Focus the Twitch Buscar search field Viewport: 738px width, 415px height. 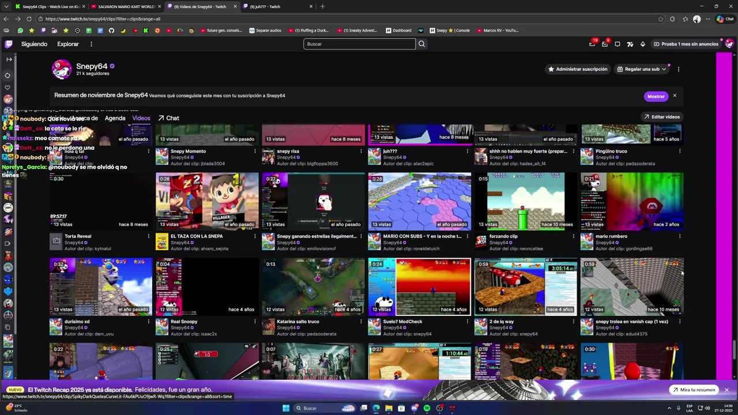(x=359, y=44)
